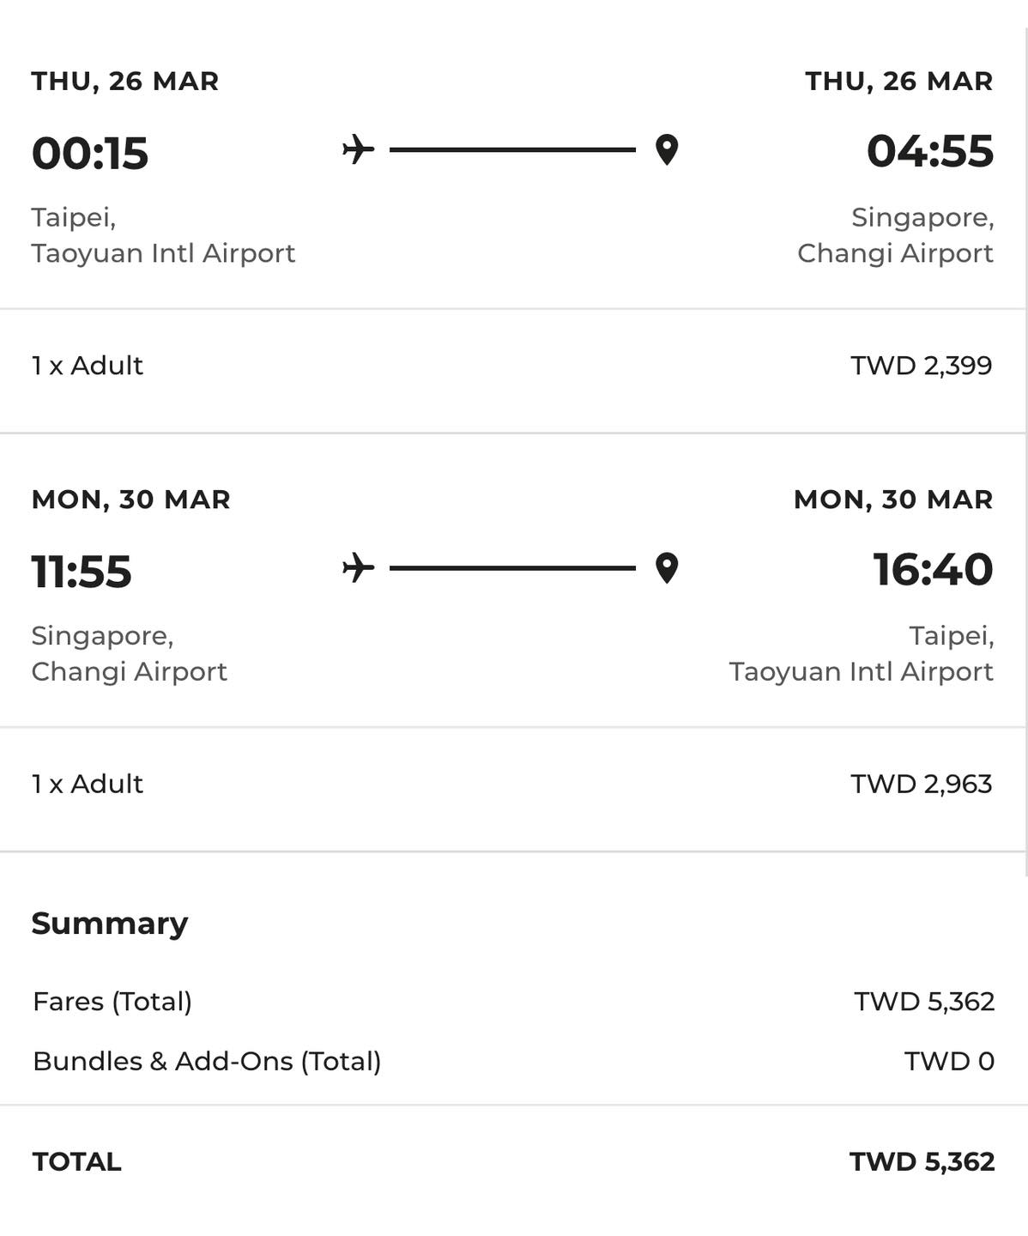Click the TWD 2,399 outbound fare
The width and height of the screenshot is (1028, 1236).
921,366
